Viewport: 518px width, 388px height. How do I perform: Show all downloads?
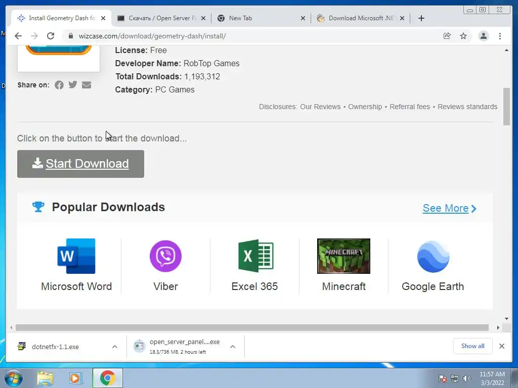point(473,346)
